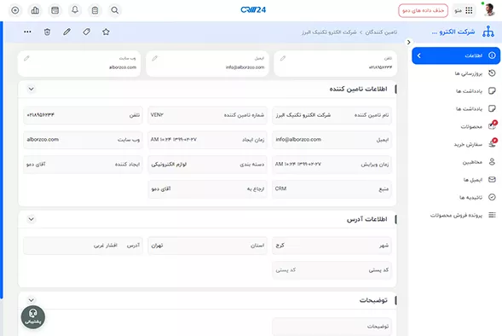Click the شهر کرج field
Image resolution: width=502 pixels, height=336 pixels.
coord(332,246)
